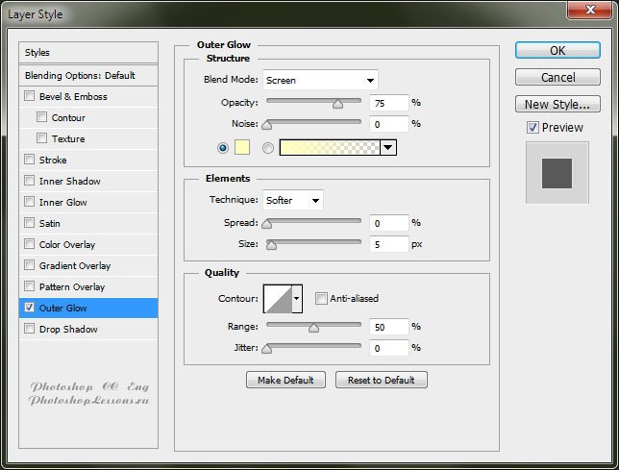Click the OK button

click(557, 51)
